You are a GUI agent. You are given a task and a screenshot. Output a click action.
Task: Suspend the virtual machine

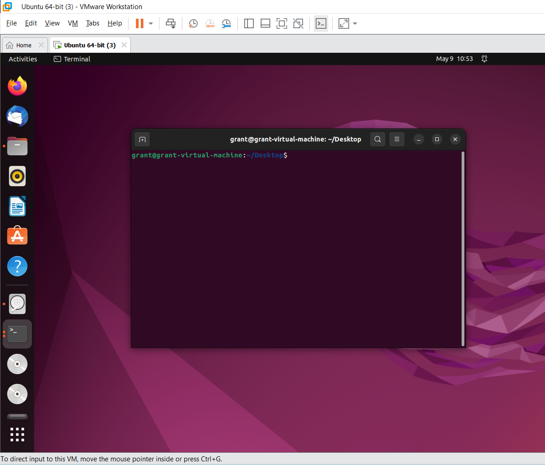click(140, 23)
